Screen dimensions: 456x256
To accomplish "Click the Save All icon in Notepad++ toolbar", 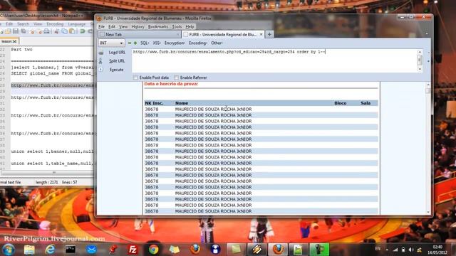I will (24, 31).
